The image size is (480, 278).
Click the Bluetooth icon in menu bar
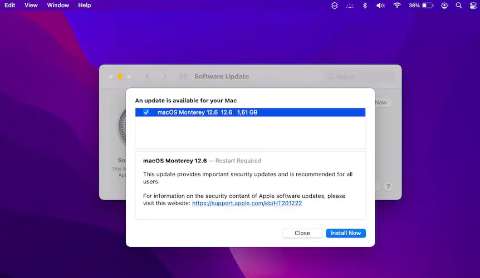click(365, 5)
